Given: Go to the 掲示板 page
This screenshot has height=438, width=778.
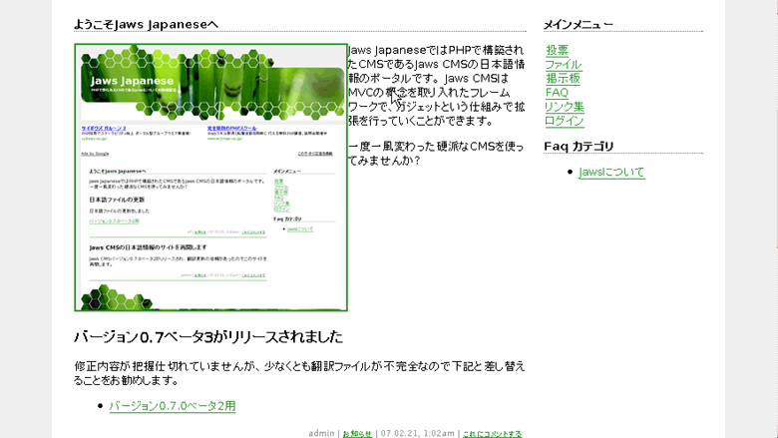Looking at the screenshot, I should [563, 79].
